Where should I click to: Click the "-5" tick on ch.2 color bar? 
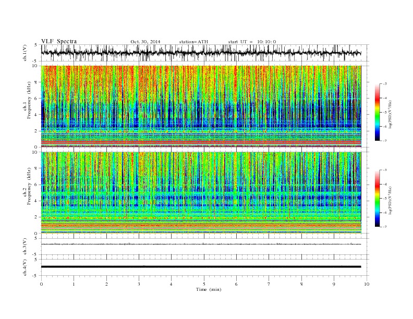(x=385, y=199)
